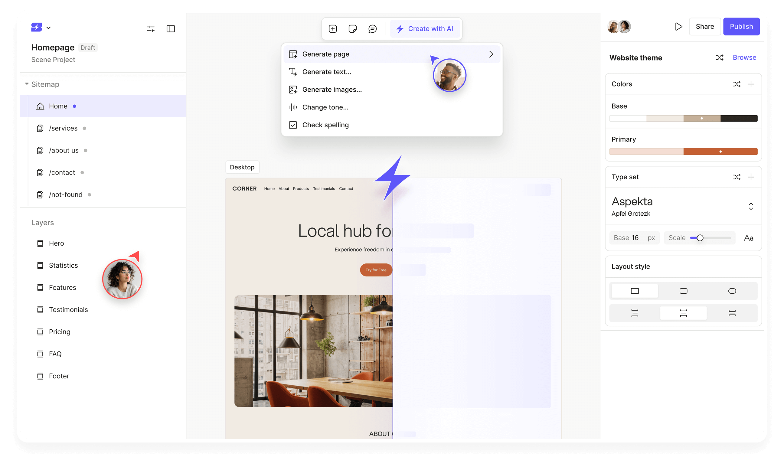Viewport: 784px width, 467px height.
Task: Select Home page in sitemap
Action: 103,106
